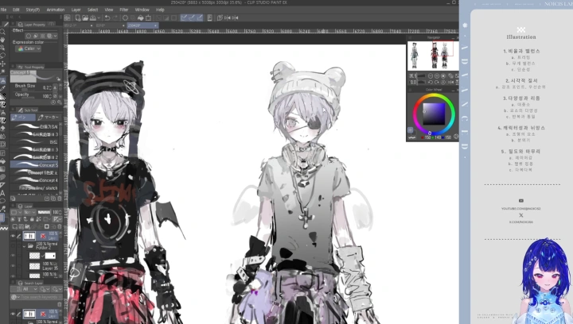Screen dimensions: 573x324
Task: Expand the Save options arrow
Action: click(x=98, y=17)
